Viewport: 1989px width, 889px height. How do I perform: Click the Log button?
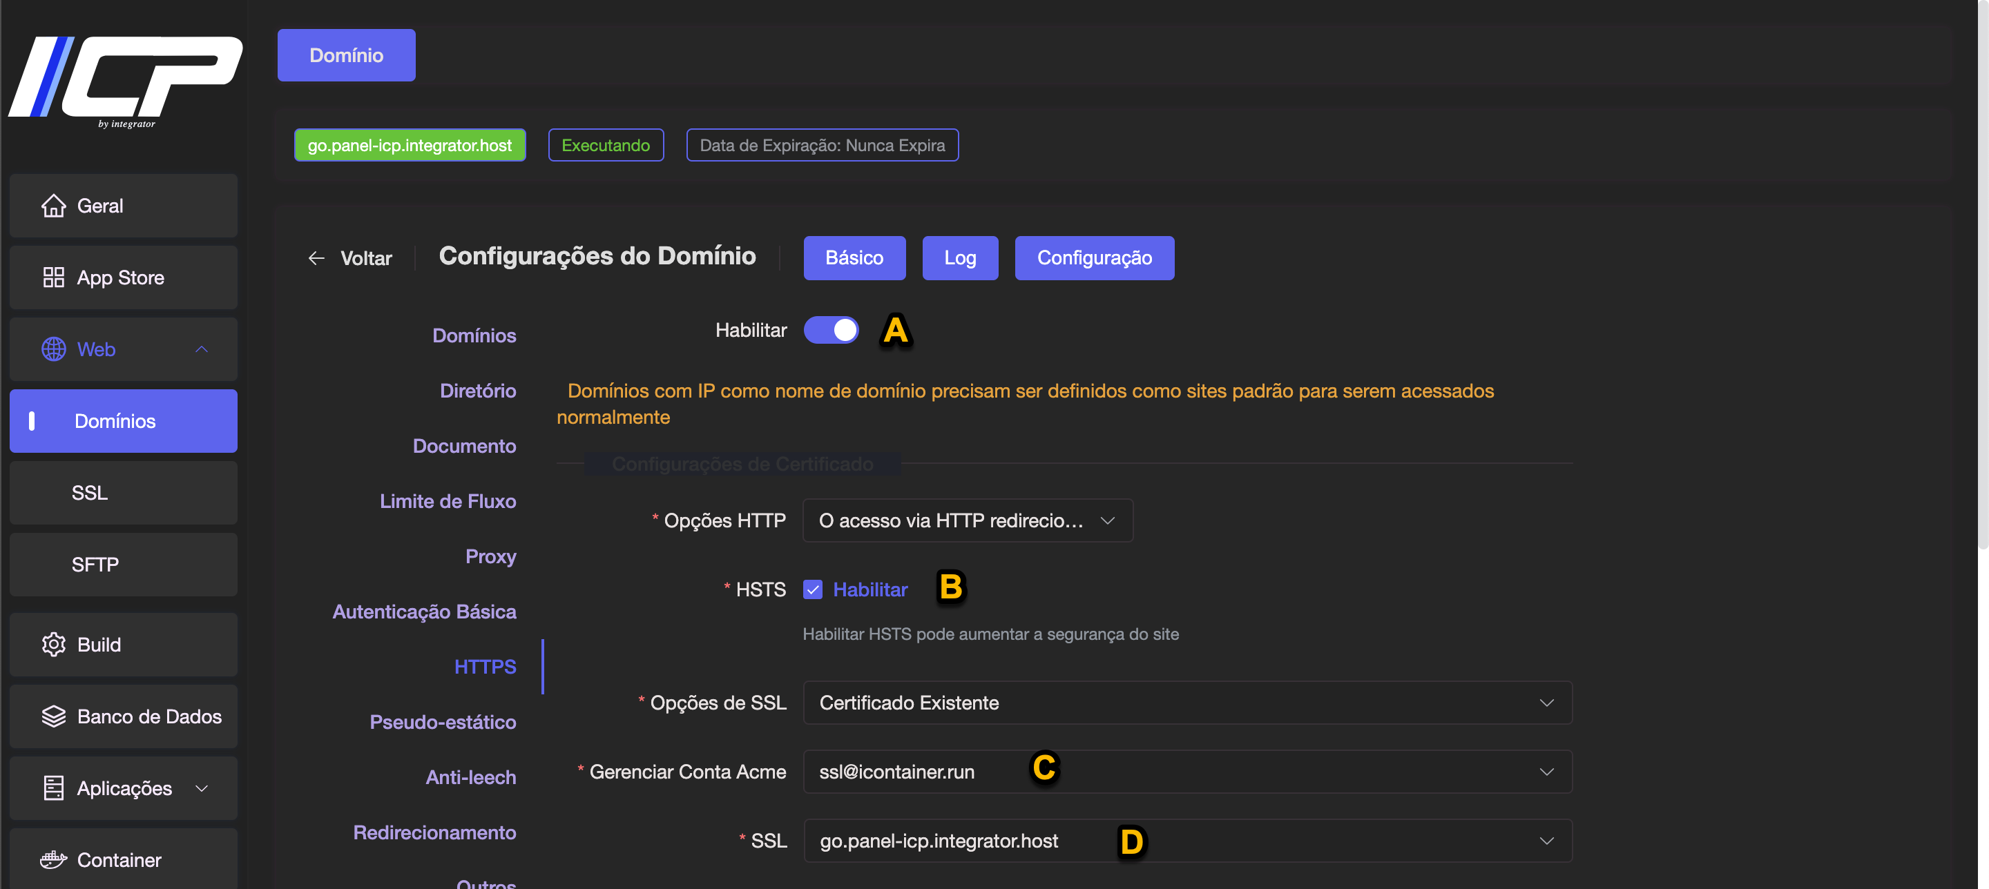(959, 257)
